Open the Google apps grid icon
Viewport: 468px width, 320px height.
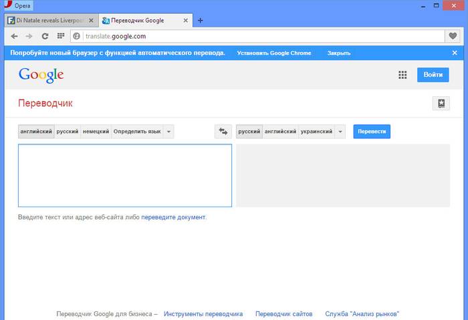[402, 75]
